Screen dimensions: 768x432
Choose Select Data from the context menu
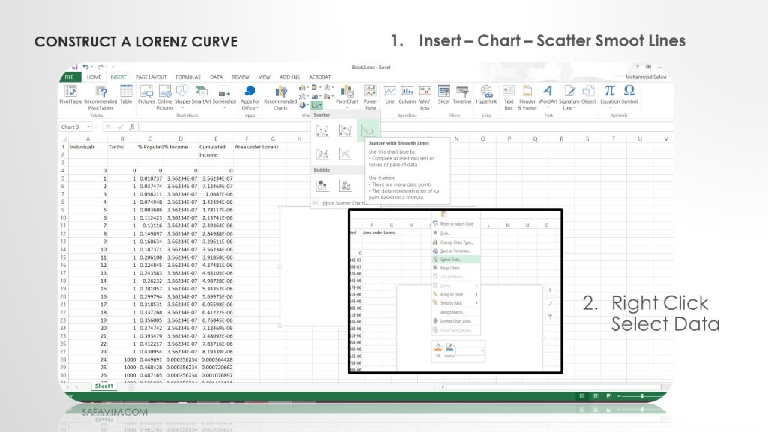[451, 259]
